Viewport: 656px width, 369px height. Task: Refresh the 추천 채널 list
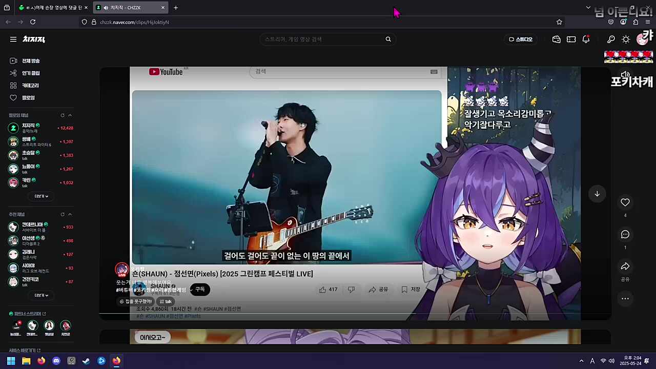tap(63, 214)
